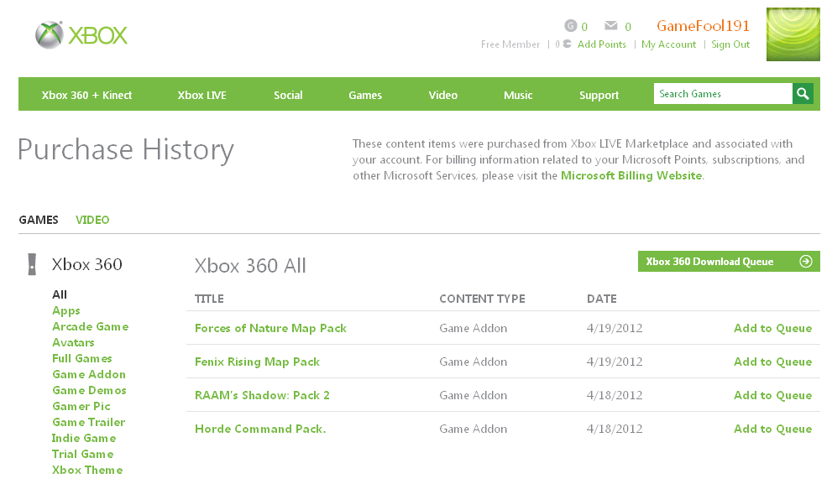Click the Xbox logo
The width and height of the screenshot is (832, 484).
[81, 35]
